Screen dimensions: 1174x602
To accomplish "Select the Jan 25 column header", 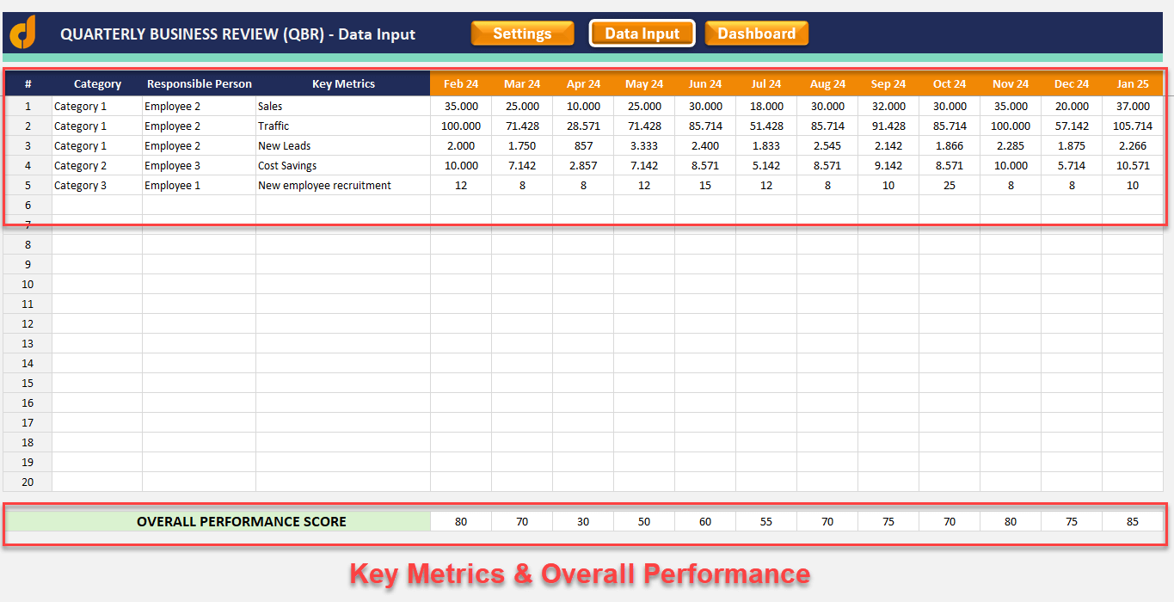I will 1133,83.
